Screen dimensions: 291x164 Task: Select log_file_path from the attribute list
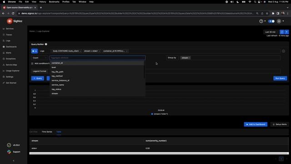coord(96,72)
